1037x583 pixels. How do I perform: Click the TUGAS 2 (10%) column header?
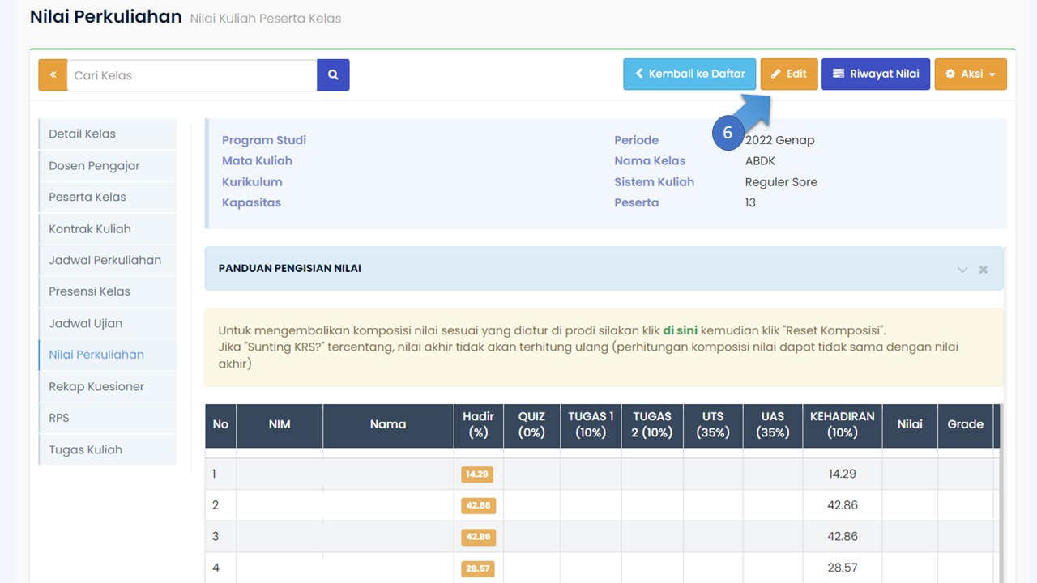pyautogui.click(x=652, y=424)
